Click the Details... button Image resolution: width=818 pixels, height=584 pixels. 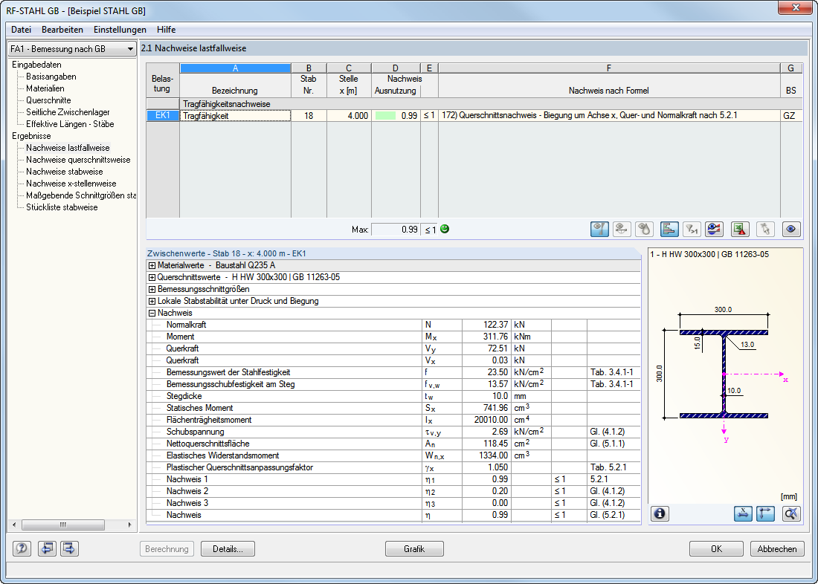228,549
